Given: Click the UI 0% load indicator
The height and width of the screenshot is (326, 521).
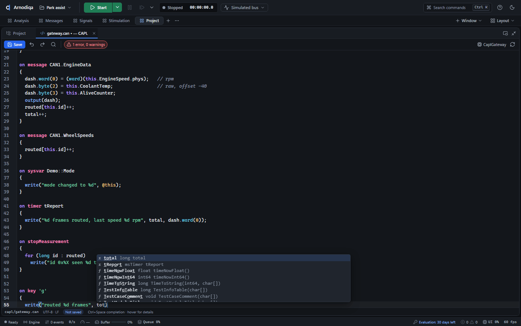Looking at the screenshot, I should 491,322.
